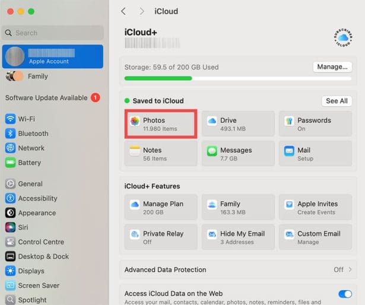Open Photos in Saved to iCloud
Screen dimensions: 365x305
click(161, 124)
